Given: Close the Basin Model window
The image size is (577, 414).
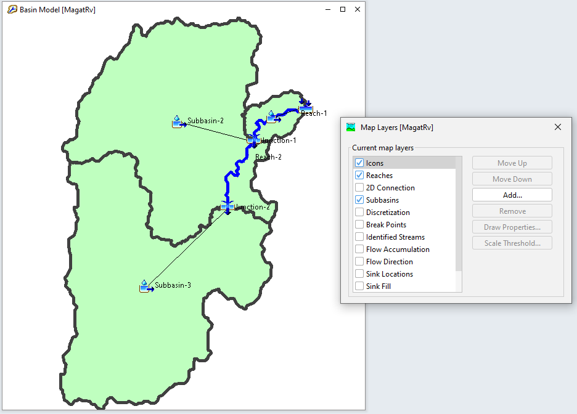Looking at the screenshot, I should point(358,10).
